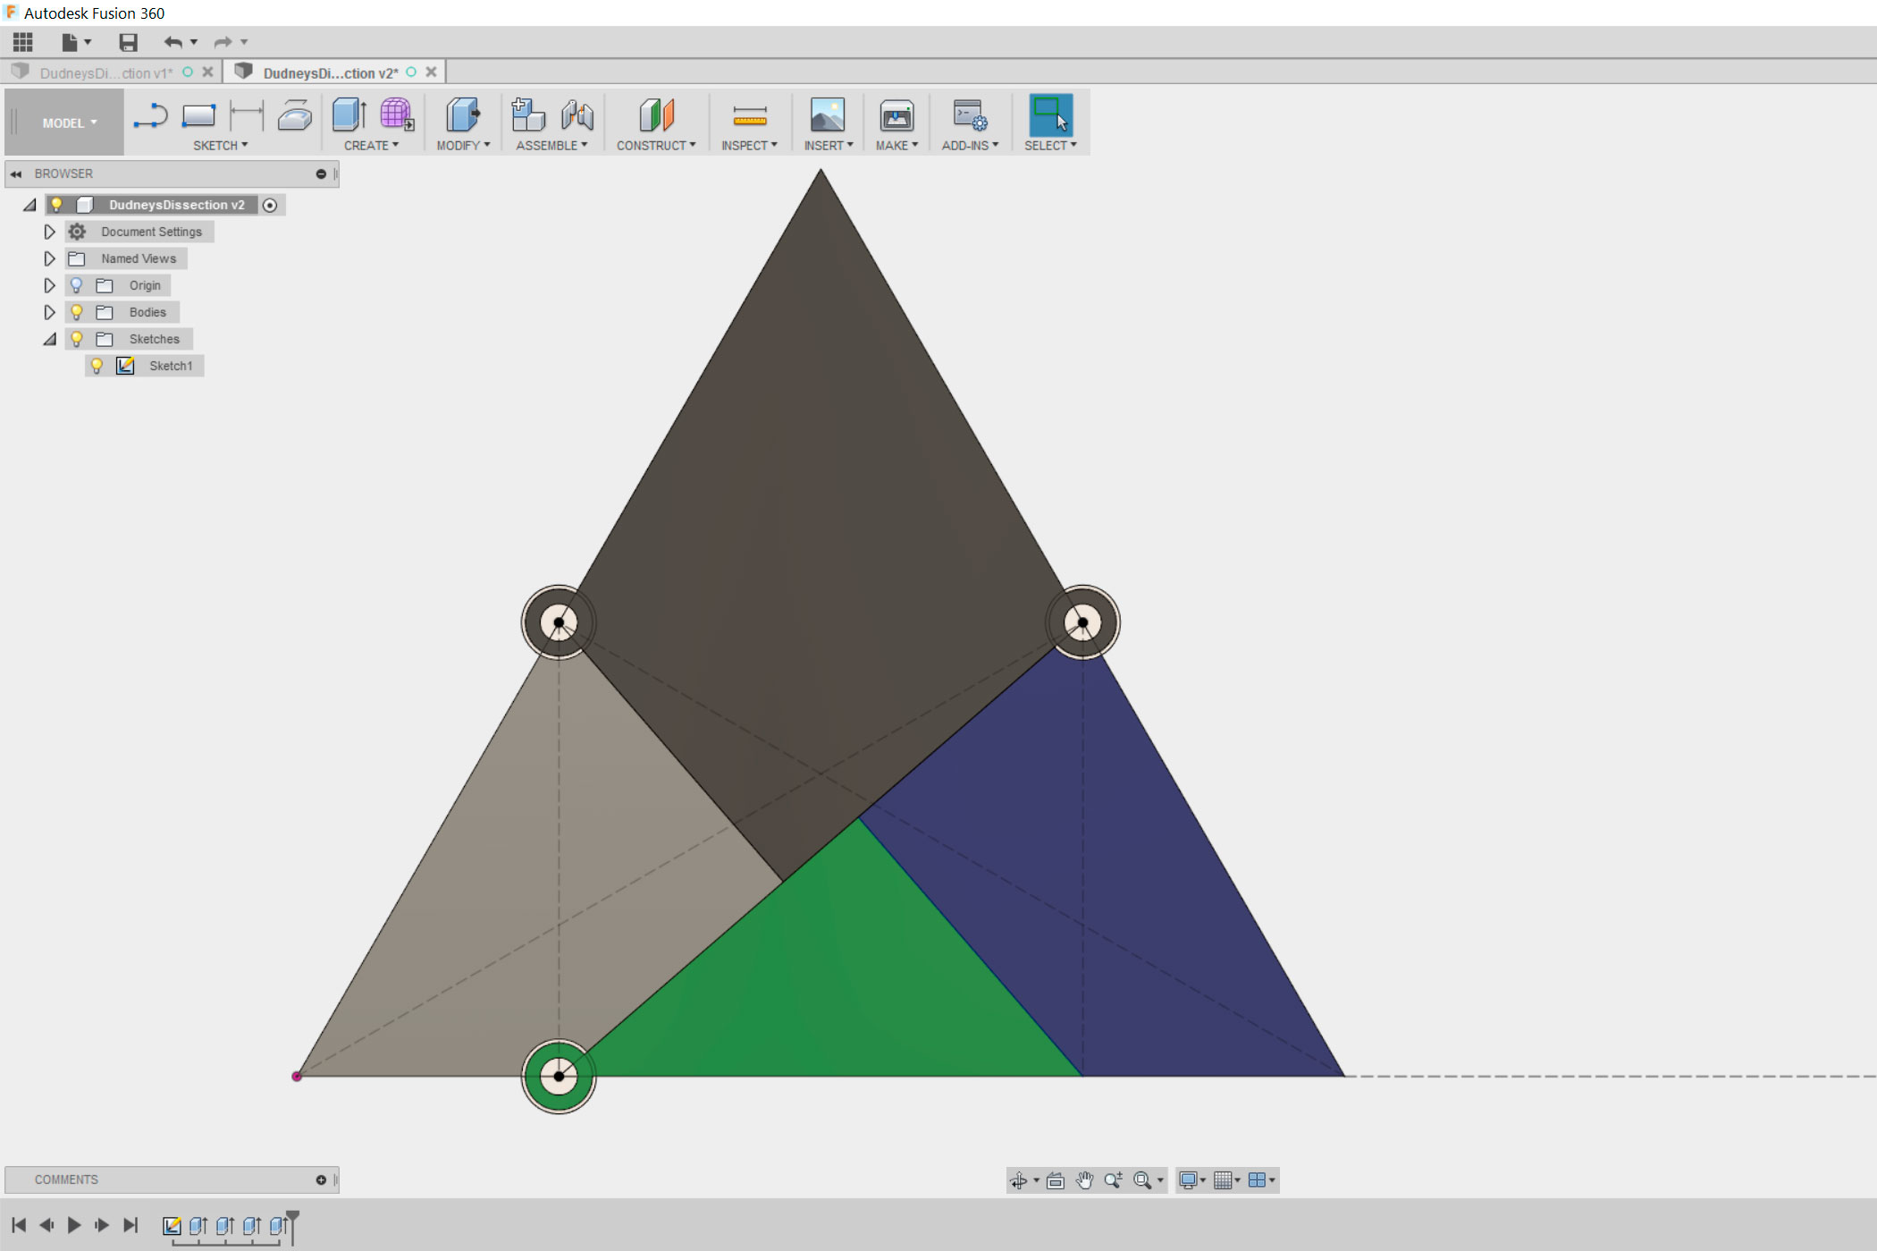Click the Extrude tool icon under Create

point(349,115)
